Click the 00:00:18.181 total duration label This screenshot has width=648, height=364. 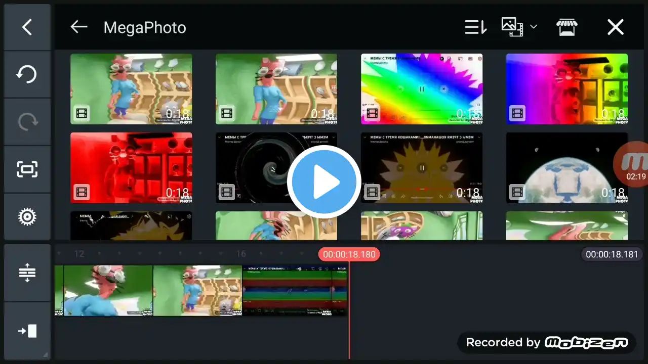[x=612, y=254]
